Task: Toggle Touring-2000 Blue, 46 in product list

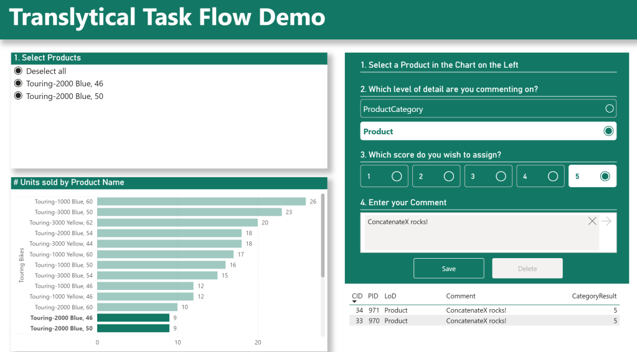Action: pyautogui.click(x=18, y=83)
